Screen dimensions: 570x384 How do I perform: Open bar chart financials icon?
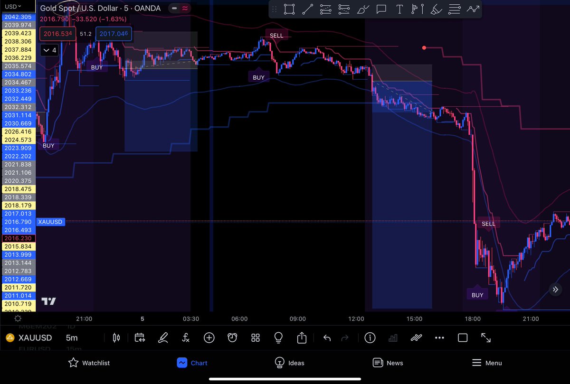coord(393,338)
